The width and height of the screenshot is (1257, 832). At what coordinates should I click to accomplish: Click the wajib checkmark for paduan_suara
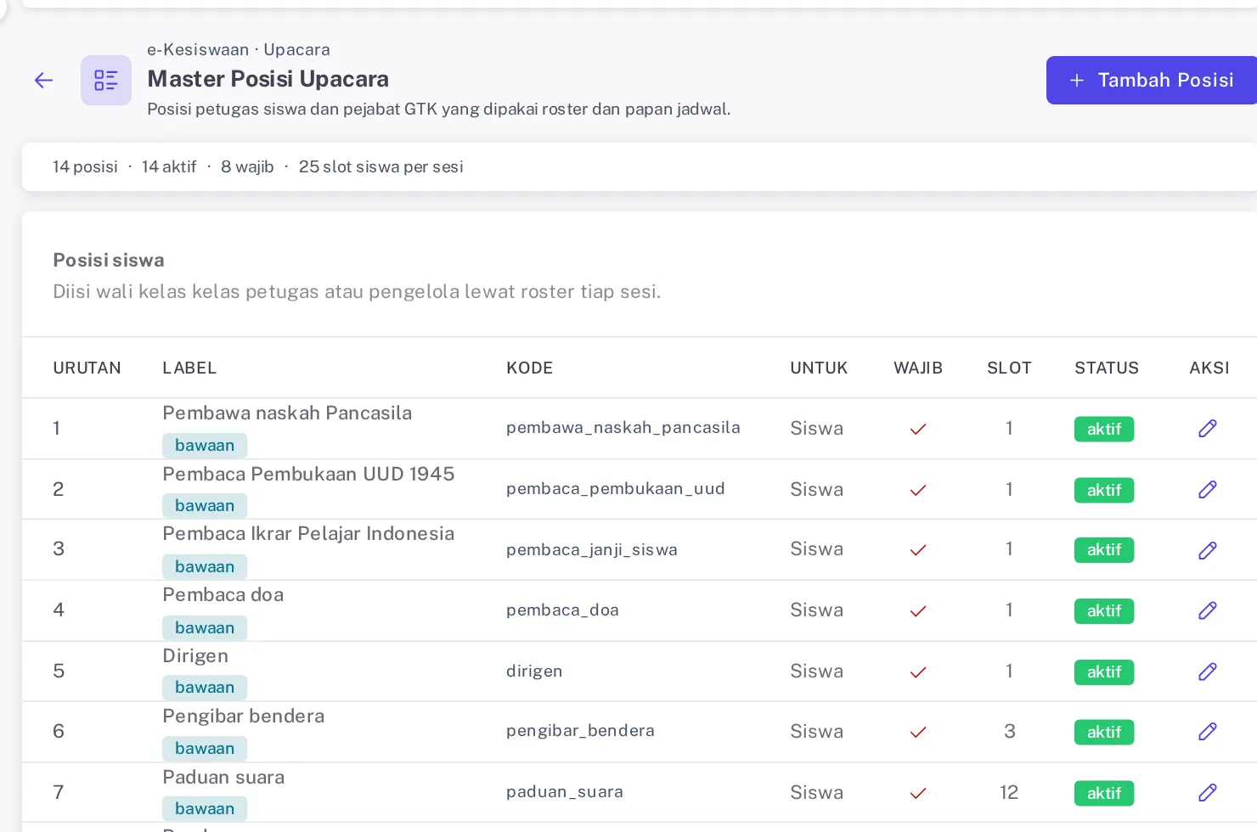918,794
